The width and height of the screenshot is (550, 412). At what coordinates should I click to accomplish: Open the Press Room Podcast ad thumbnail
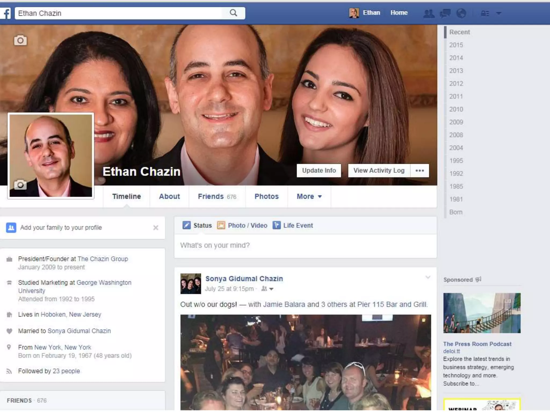coord(482,313)
